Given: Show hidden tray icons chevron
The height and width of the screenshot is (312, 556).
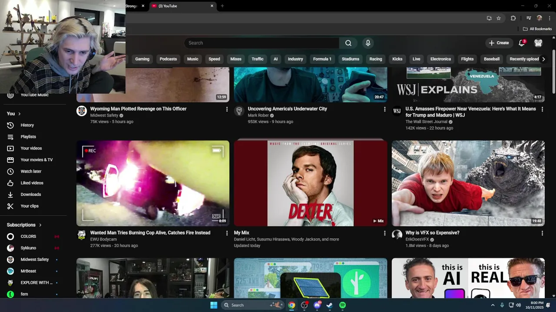Looking at the screenshot, I should [493, 305].
